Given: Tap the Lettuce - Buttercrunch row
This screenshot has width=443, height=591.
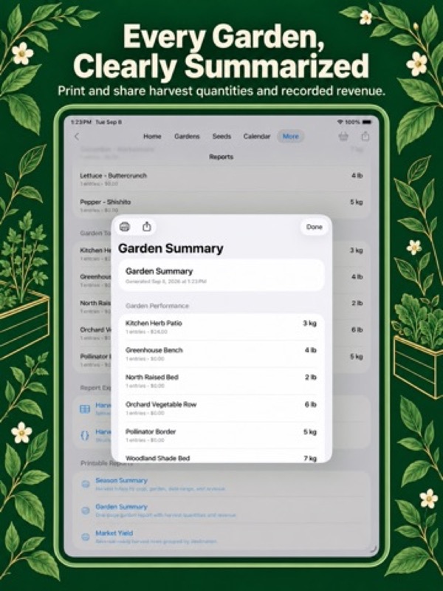Looking at the screenshot, I should pyautogui.click(x=221, y=179).
